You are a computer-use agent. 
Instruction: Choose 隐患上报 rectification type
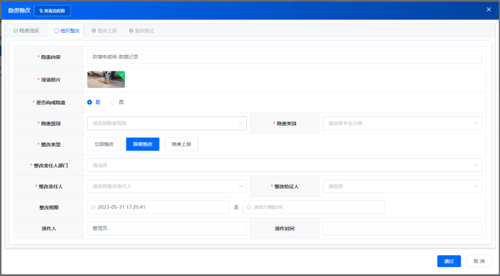(181, 144)
